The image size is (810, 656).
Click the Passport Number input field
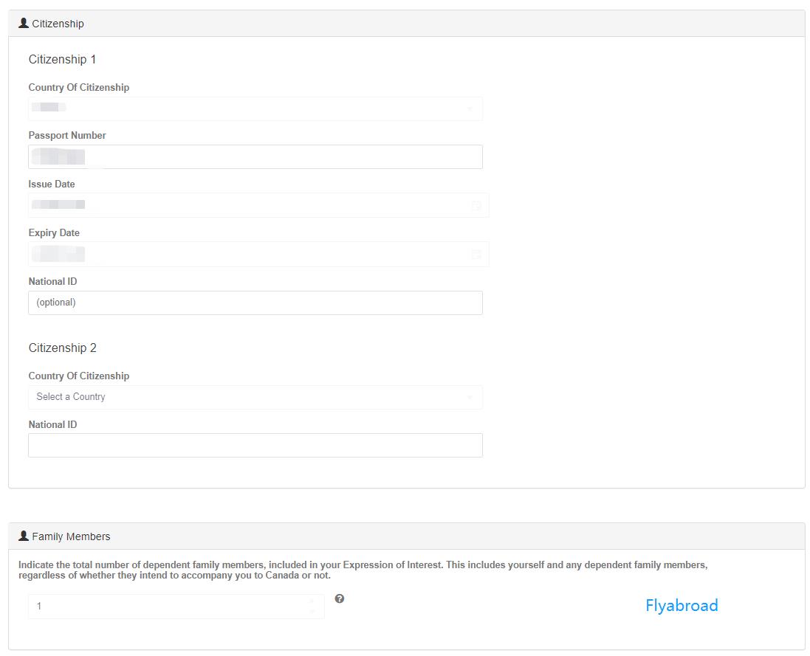tap(255, 156)
